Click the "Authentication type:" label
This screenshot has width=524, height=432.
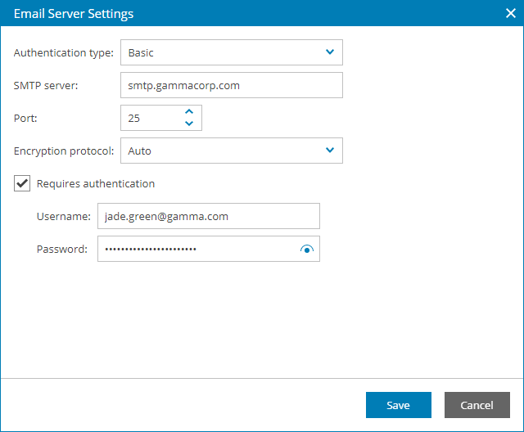[x=64, y=53]
